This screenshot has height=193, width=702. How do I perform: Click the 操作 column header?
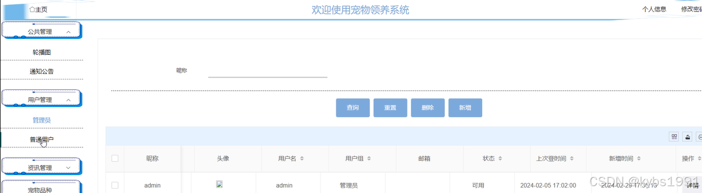pyautogui.click(x=688, y=158)
